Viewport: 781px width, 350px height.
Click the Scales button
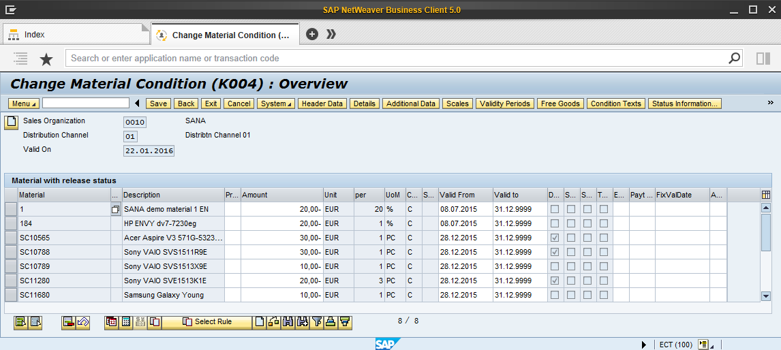(457, 104)
